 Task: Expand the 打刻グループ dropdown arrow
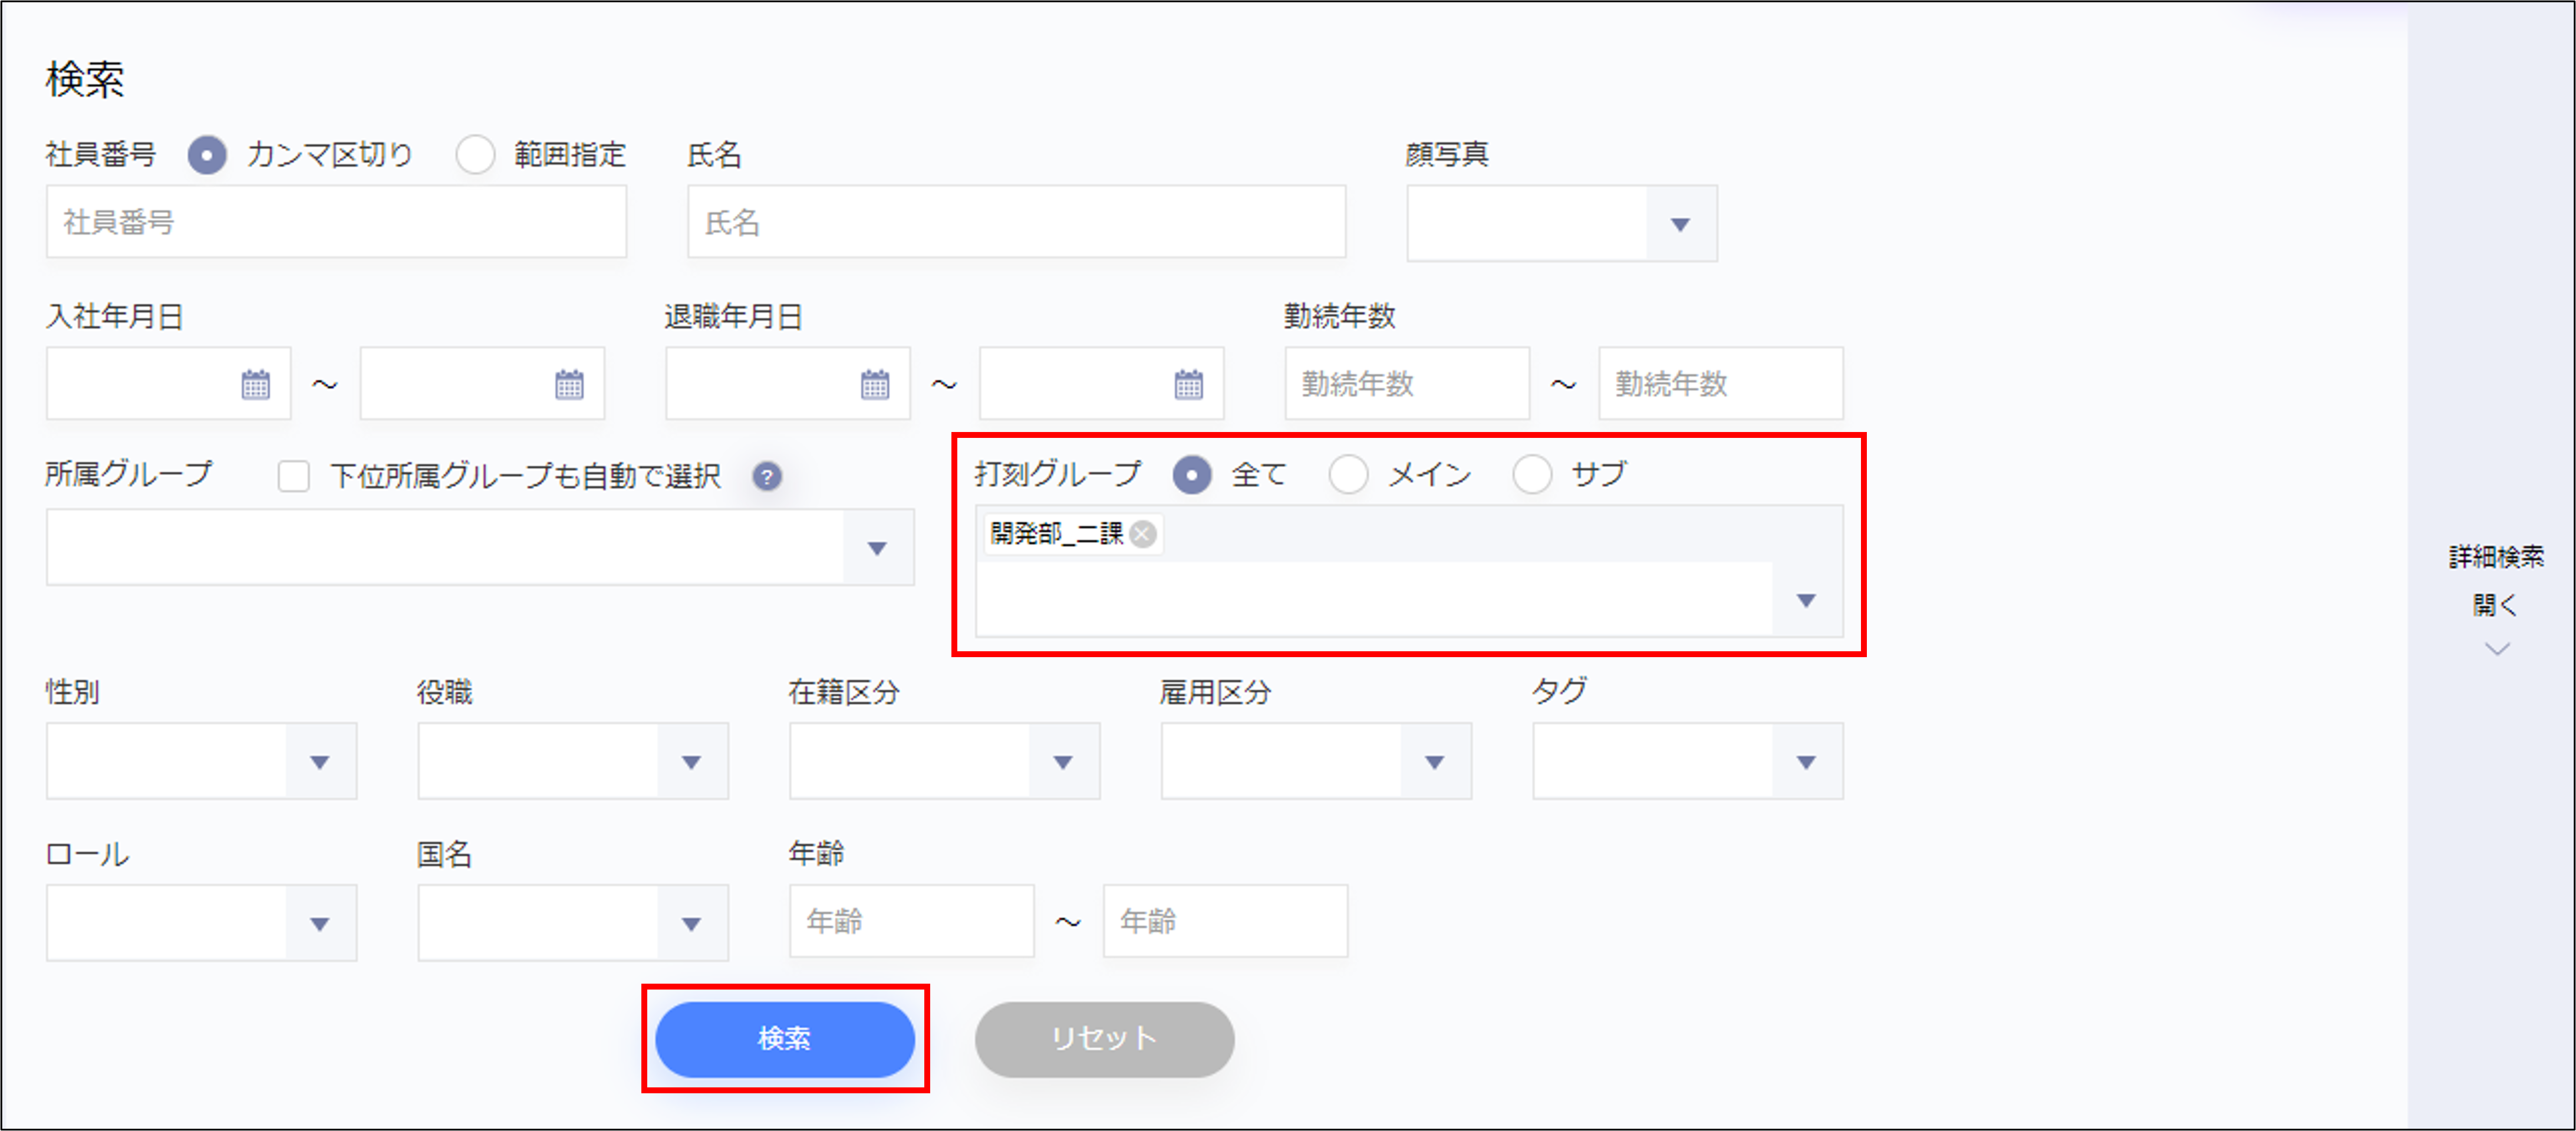point(1805,600)
